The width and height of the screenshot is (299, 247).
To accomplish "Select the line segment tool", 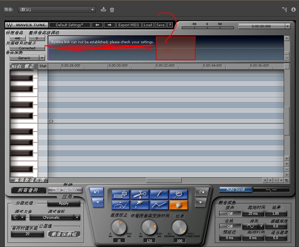I will tap(159, 205).
